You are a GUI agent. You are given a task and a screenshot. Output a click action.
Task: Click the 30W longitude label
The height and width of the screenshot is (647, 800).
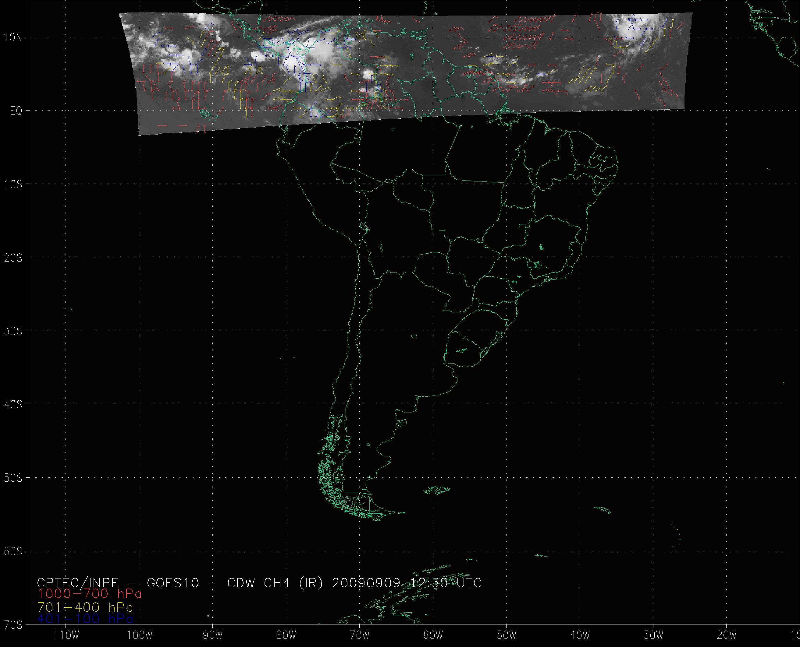click(x=653, y=635)
